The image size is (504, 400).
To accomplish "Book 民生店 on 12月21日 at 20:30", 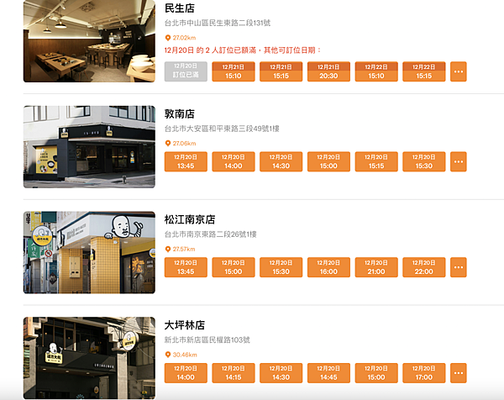I will (328, 71).
